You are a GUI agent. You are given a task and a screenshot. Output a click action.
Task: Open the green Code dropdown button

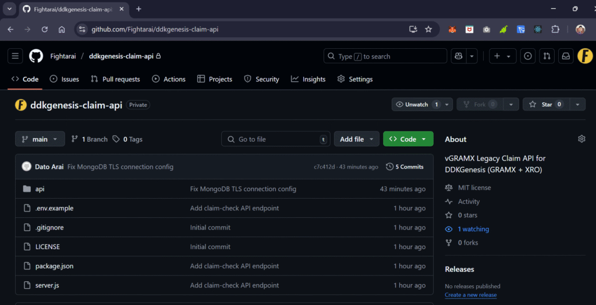point(408,139)
